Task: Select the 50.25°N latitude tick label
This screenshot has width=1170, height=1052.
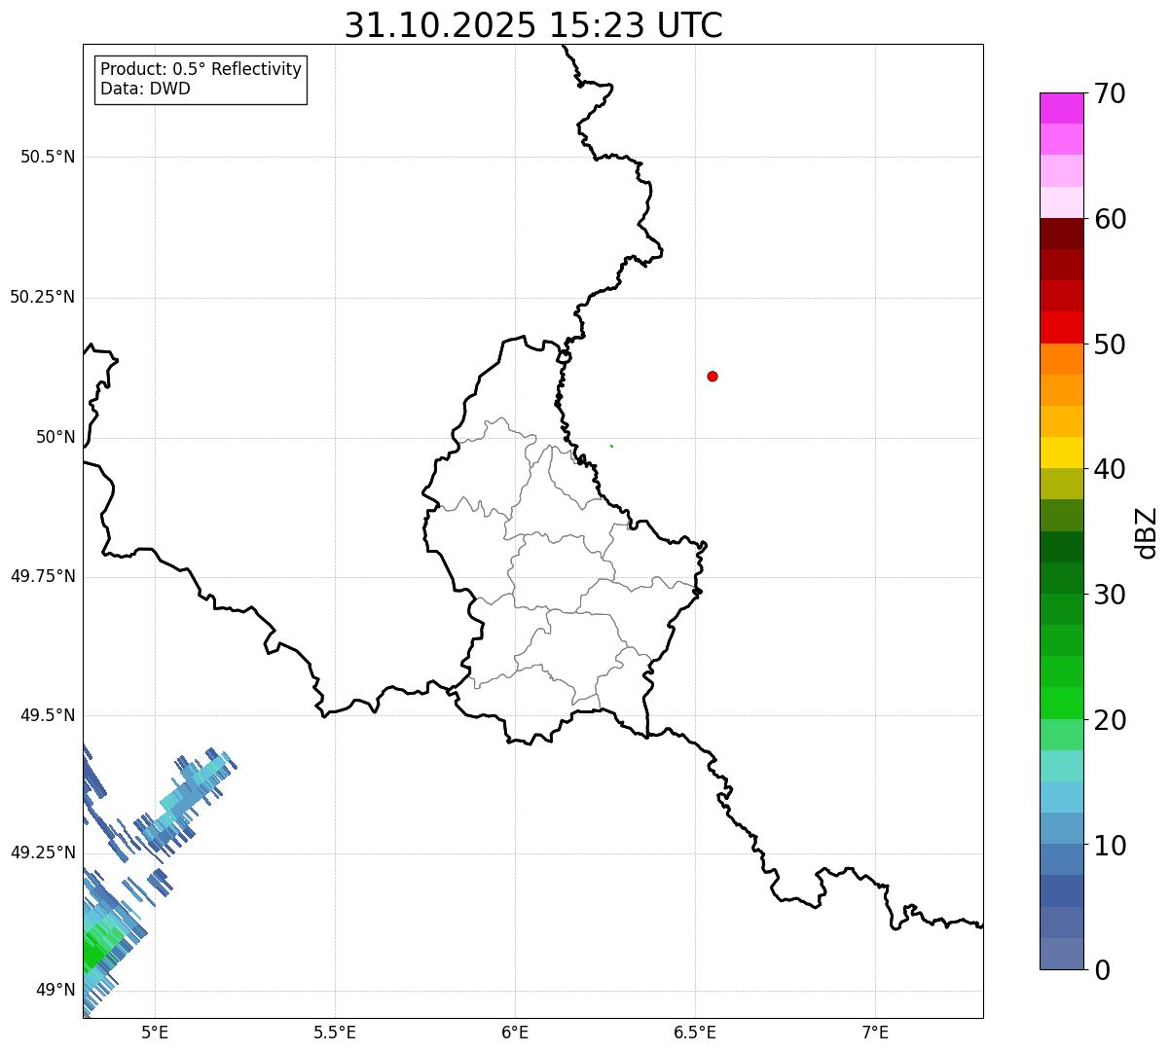Action: pyautogui.click(x=43, y=297)
